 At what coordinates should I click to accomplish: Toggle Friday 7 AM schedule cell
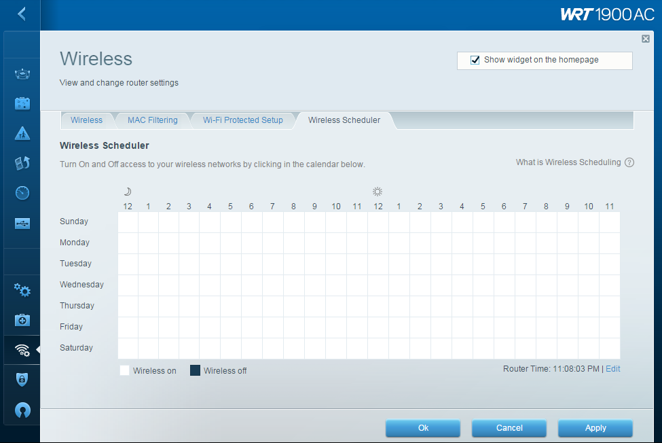[x=273, y=327]
